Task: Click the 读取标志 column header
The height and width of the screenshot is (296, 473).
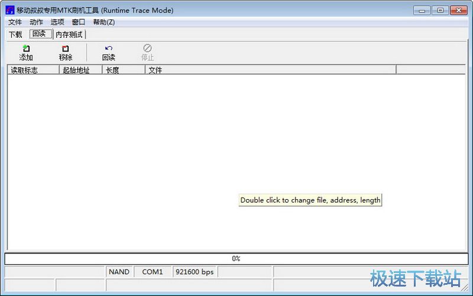Action: coord(33,70)
